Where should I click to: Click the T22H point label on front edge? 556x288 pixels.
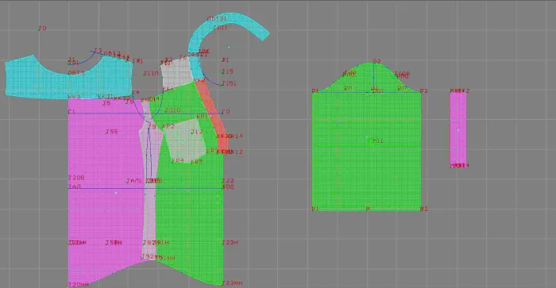[230, 242]
